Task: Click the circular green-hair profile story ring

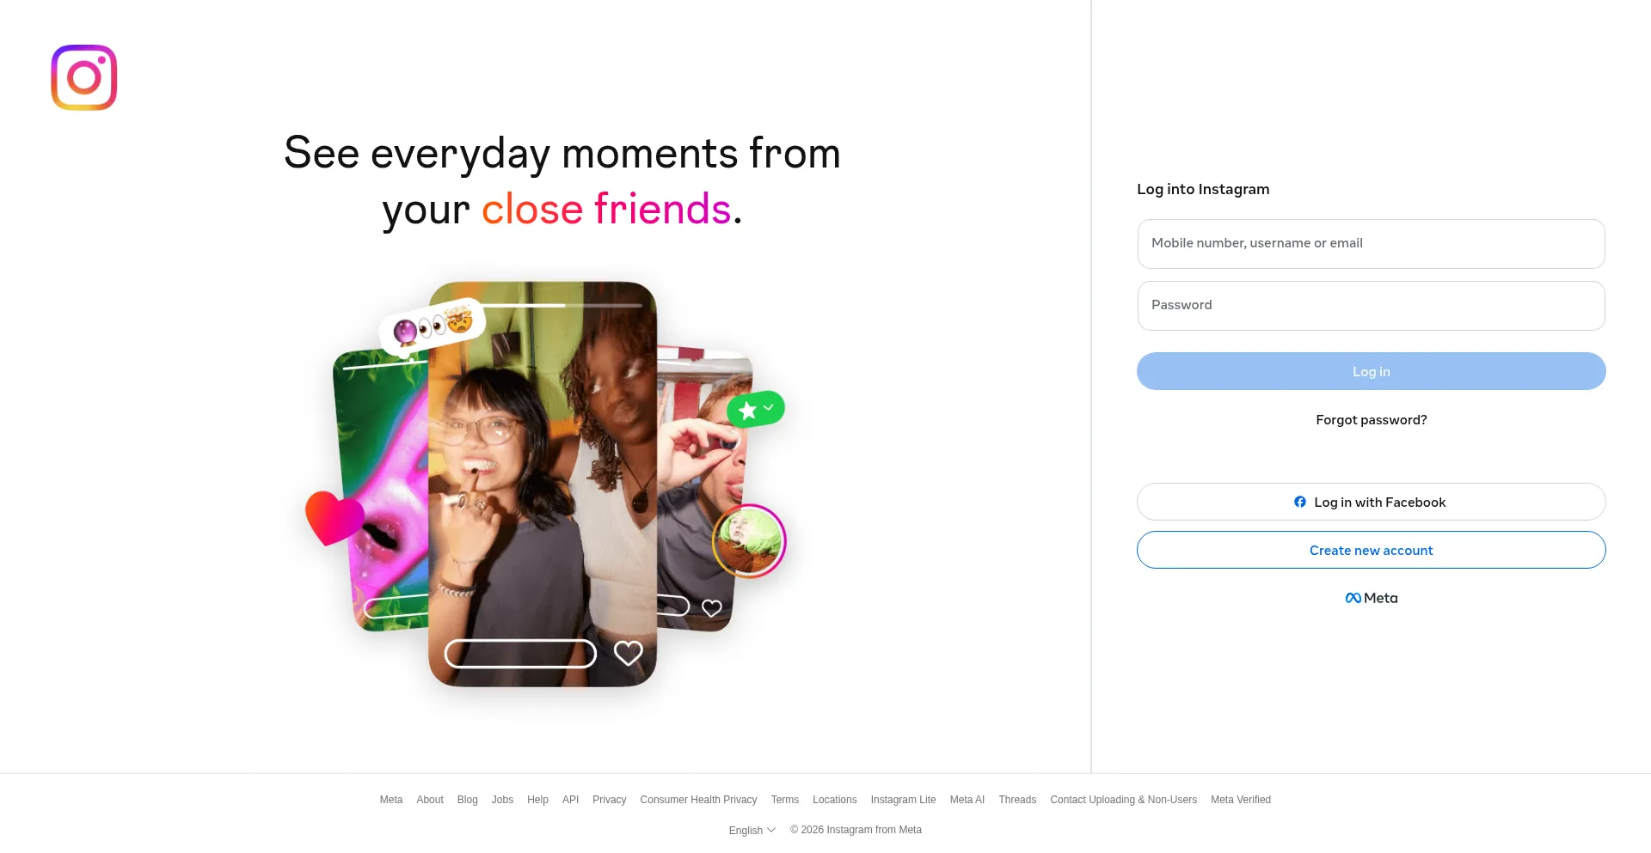Action: [x=749, y=540]
